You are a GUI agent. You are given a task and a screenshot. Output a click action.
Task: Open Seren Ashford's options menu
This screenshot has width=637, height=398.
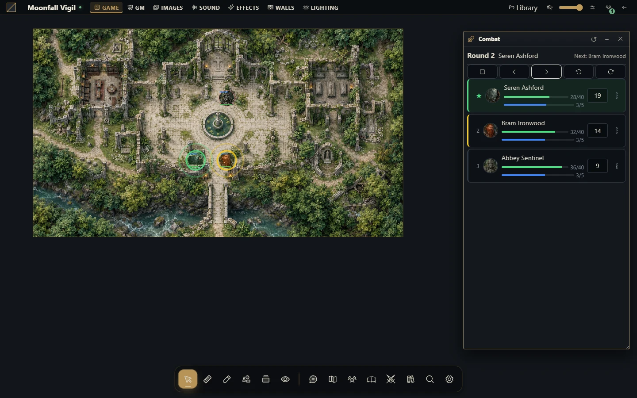[617, 96]
